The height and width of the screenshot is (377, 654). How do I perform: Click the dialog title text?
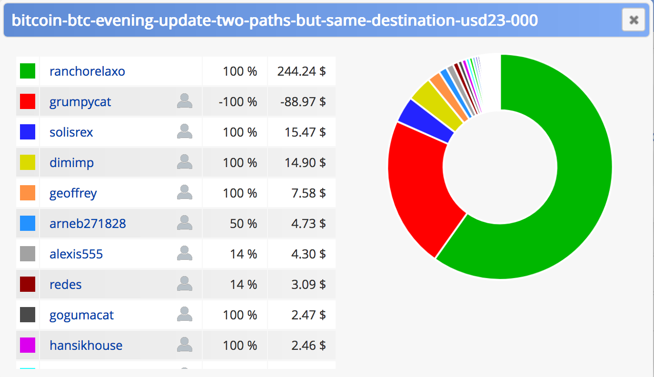[x=275, y=20]
